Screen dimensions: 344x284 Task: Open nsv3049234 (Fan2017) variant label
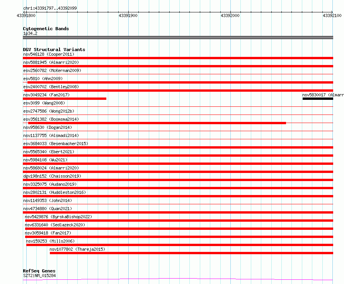[46, 95]
